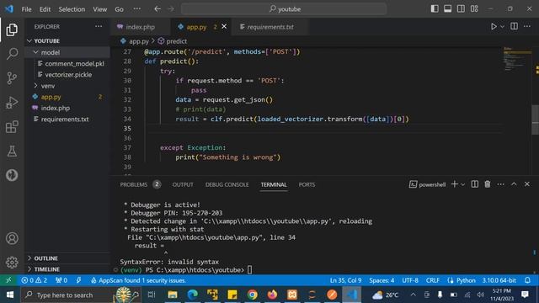The height and width of the screenshot is (303, 539).
Task: Split the editor right
Action: (x=514, y=26)
